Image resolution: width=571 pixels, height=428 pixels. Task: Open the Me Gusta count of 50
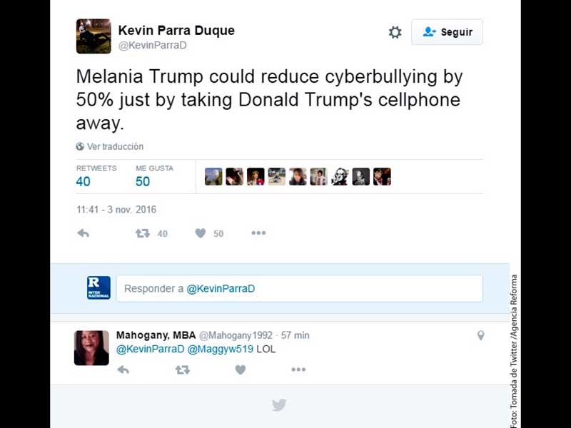point(154,175)
